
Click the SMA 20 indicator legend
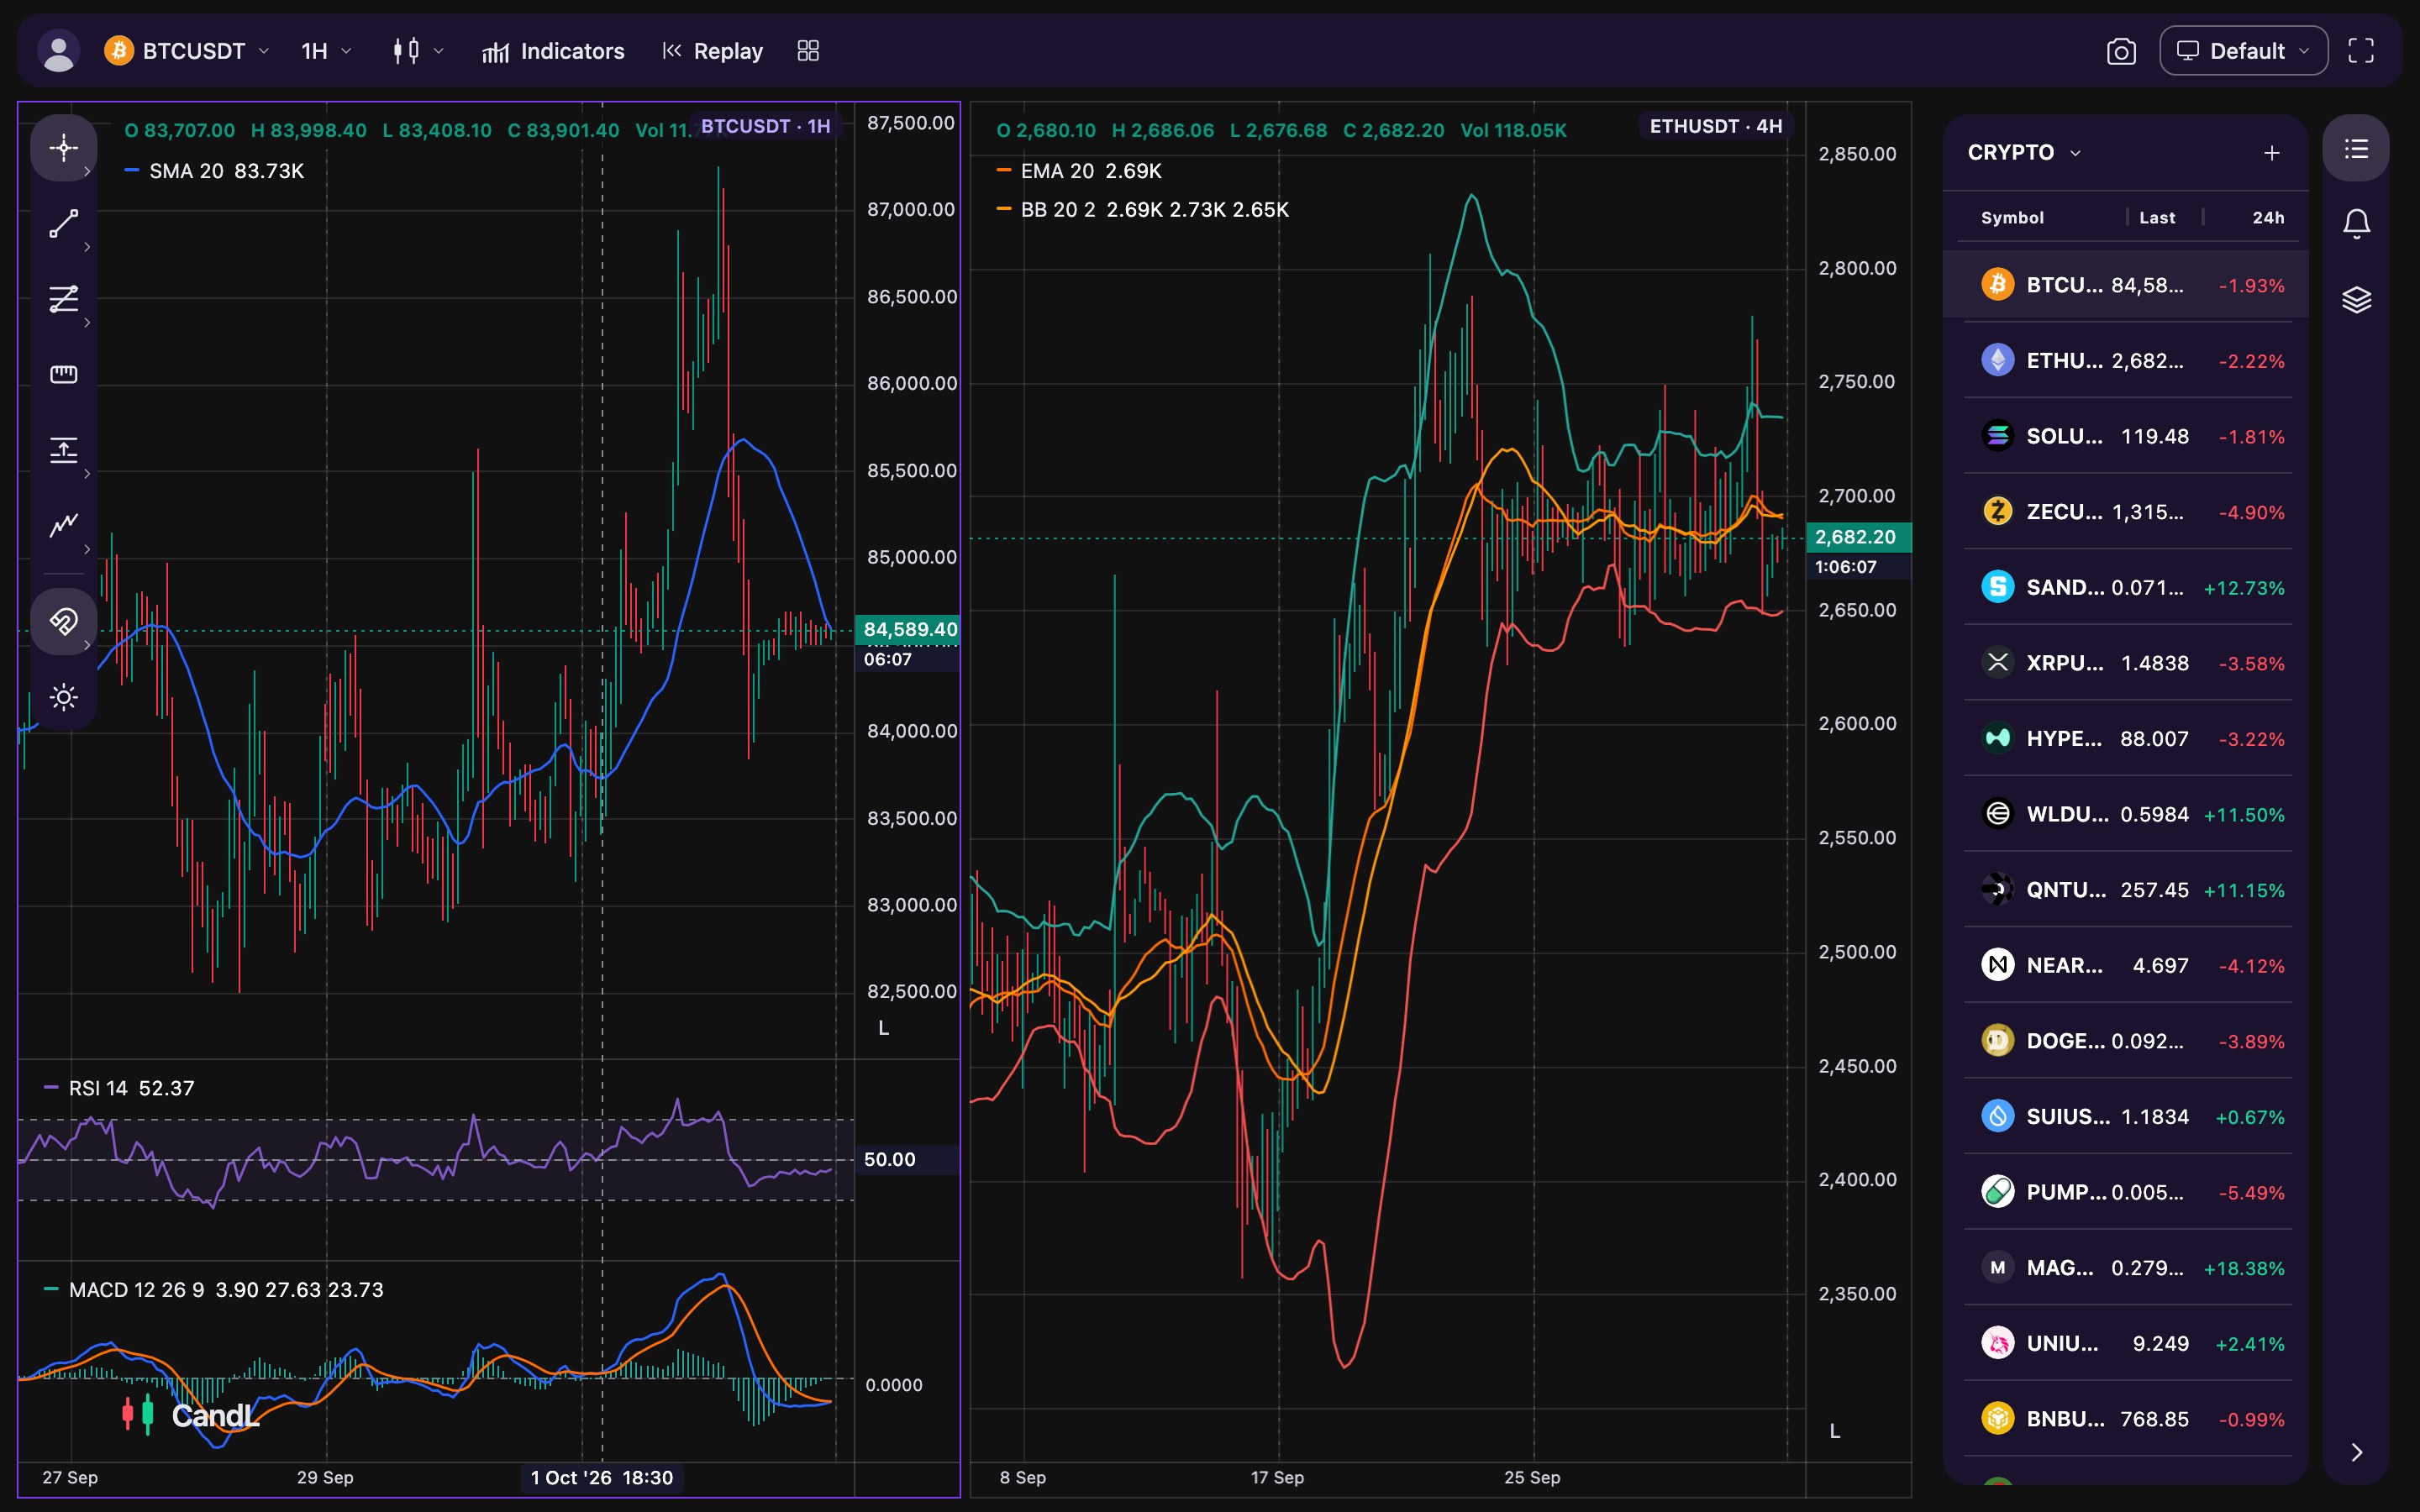click(x=214, y=171)
